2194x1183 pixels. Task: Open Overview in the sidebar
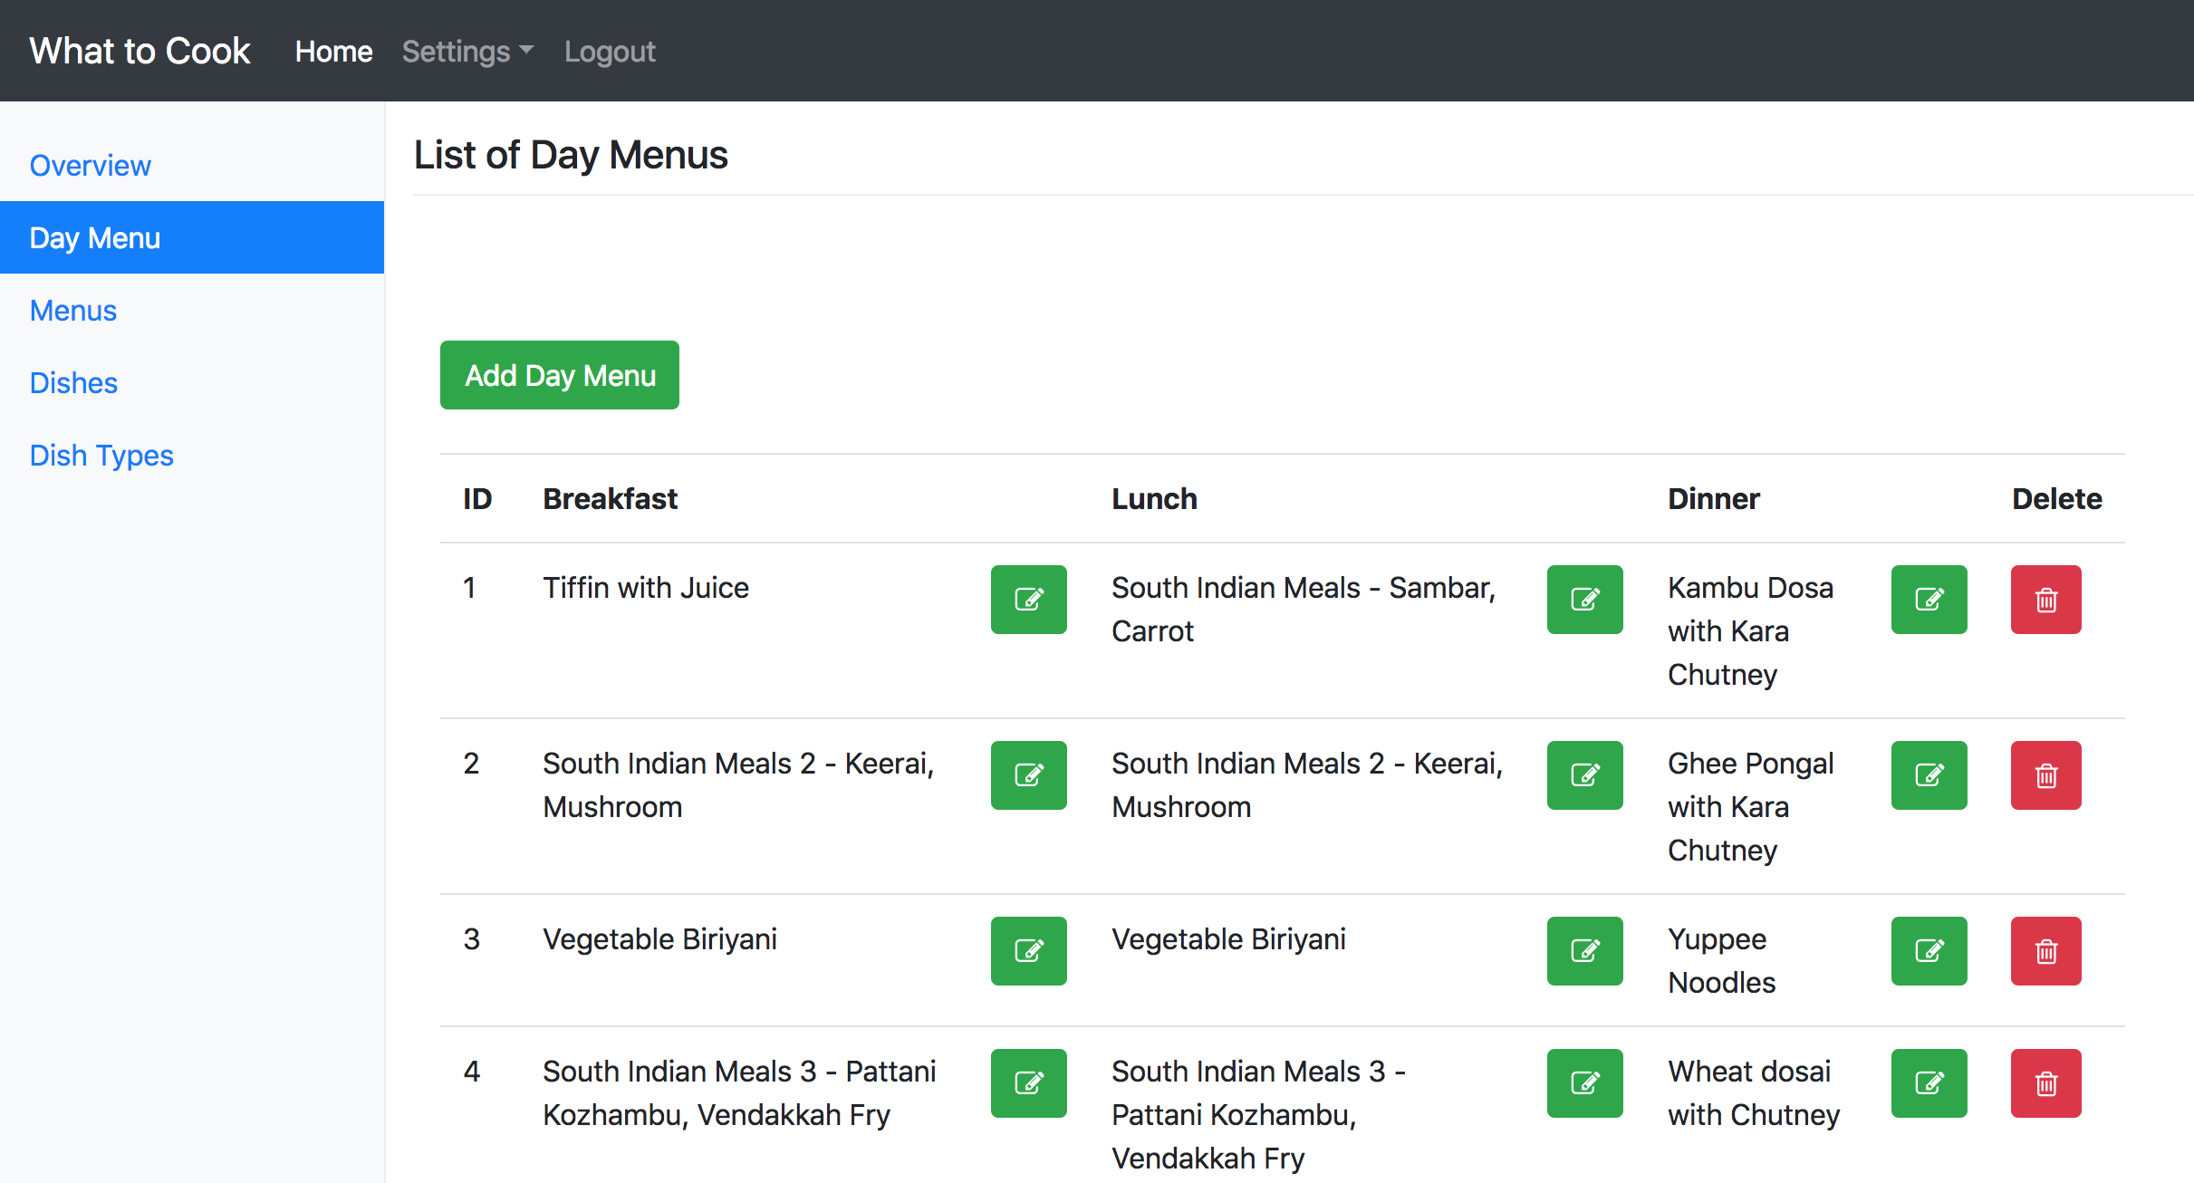pos(91,166)
